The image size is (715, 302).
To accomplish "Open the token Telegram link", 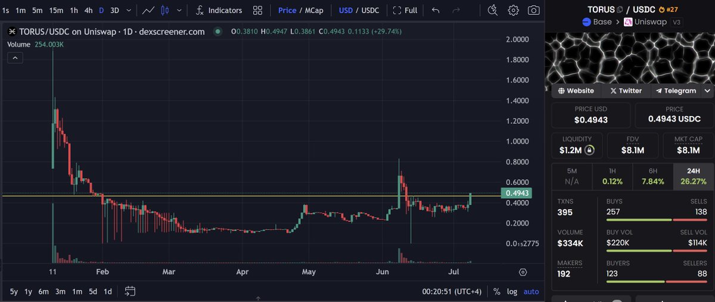I will tap(676, 91).
